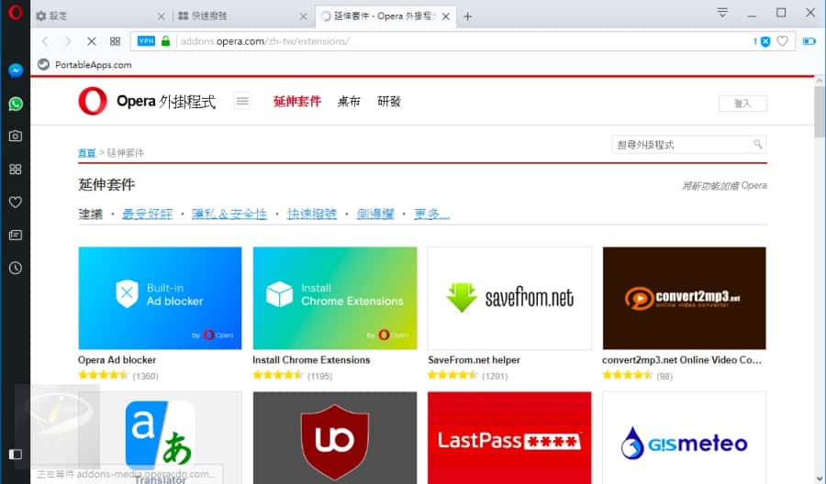The width and height of the screenshot is (826, 484).
Task: Click the Snapshot camera icon
Action: pos(16,136)
